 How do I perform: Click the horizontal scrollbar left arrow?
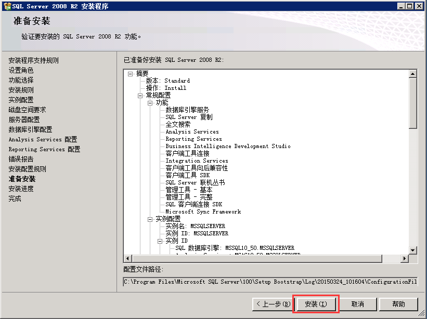[x=128, y=258]
